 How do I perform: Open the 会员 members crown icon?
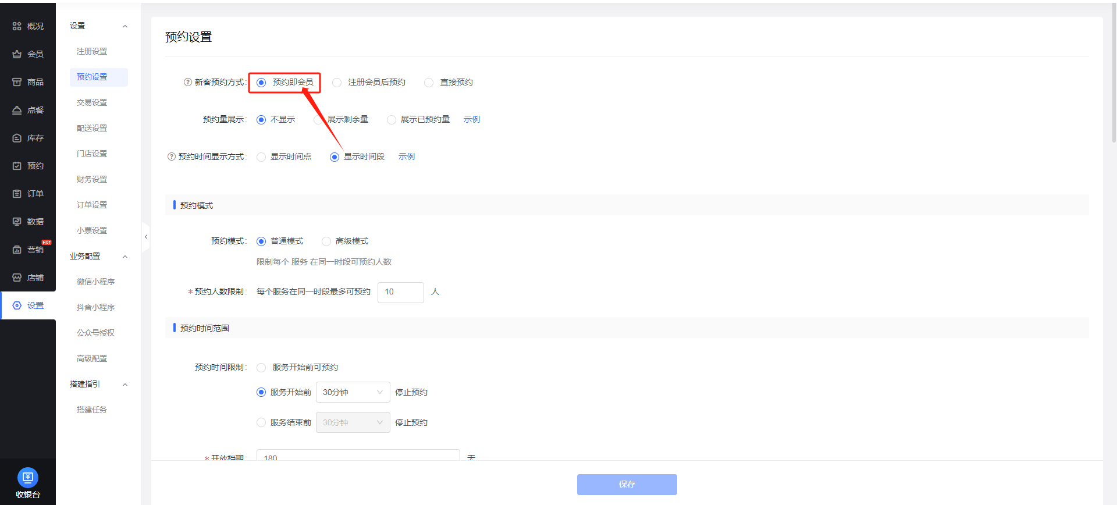pyautogui.click(x=17, y=54)
